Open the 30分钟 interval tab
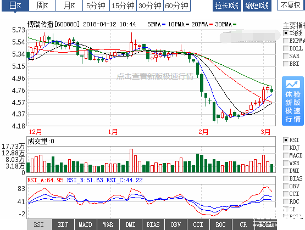Image resolution: width=305 pixels, height=230 pixels. (150, 5)
